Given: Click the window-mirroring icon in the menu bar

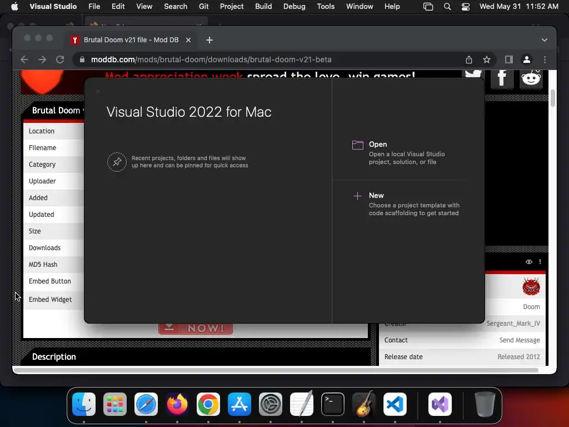Looking at the screenshot, I should (x=428, y=7).
